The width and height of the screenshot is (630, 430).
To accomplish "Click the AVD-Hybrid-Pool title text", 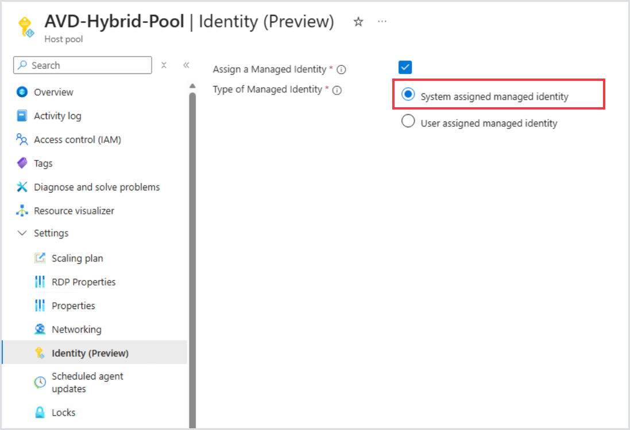I will pyautogui.click(x=114, y=21).
